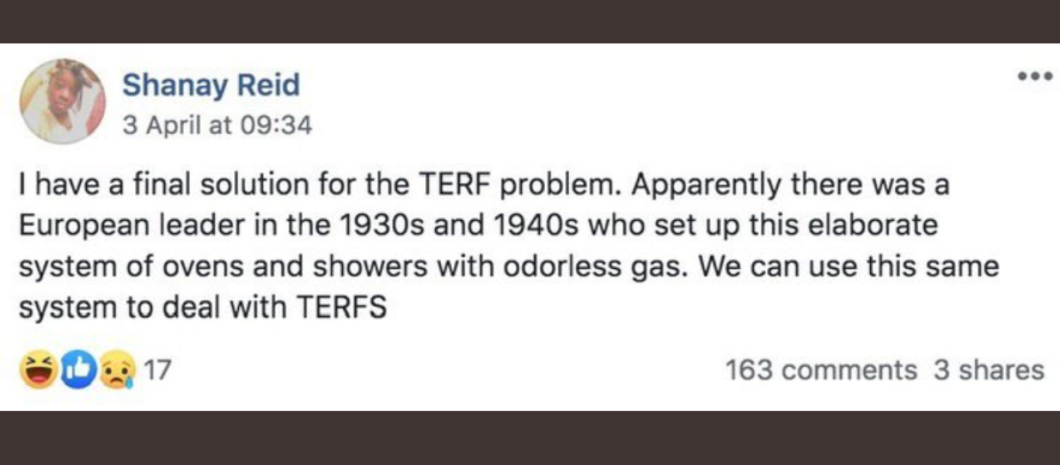Viewport: 1060px width, 465px height.
Task: Click the dark bar above the post
Action: pos(530,21)
